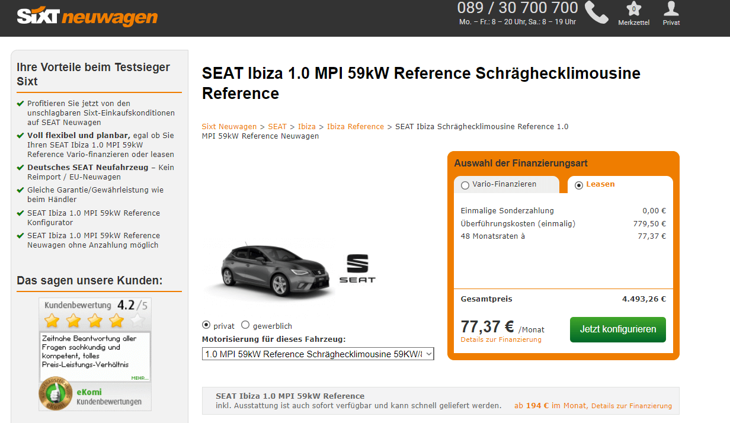Screen dimensions: 730x423
Task: Click the Überführungskosten 779,50 € amount
Action: 649,223
